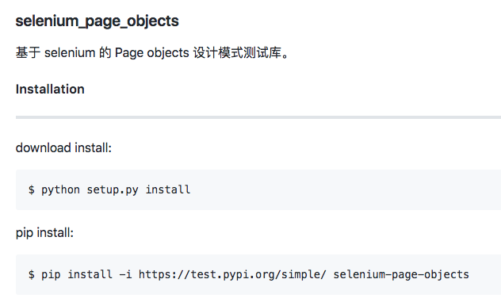Screen dimensions: 501x302
Task: Click the python setup.py install code block
Action: [258, 189]
